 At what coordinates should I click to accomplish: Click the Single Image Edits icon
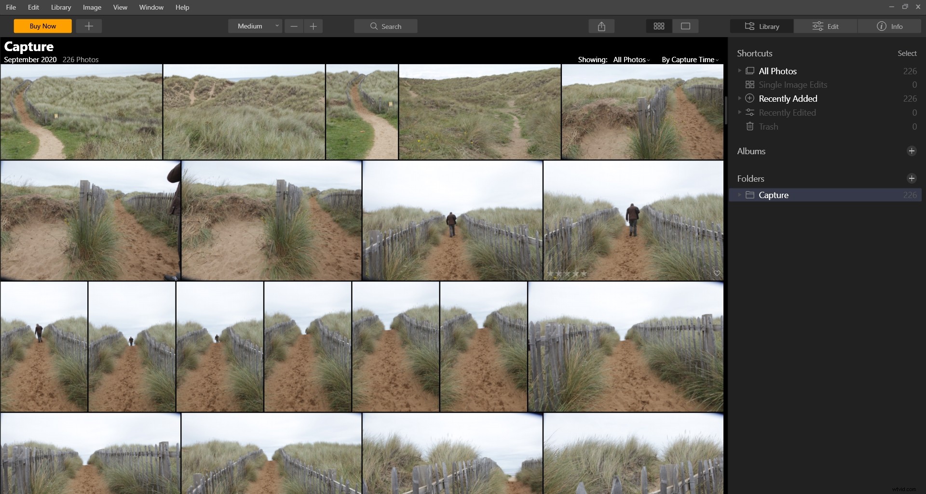point(750,84)
